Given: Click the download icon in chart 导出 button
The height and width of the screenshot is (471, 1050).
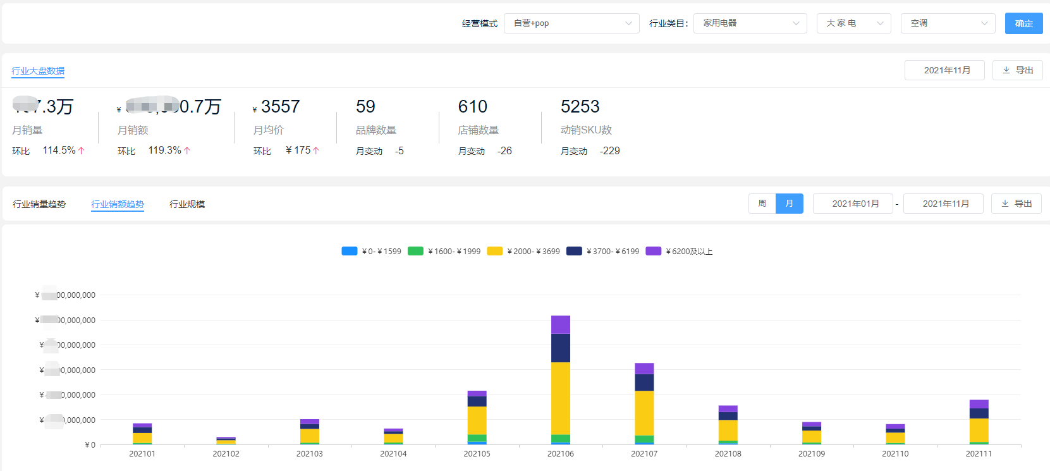Looking at the screenshot, I should tap(1005, 204).
